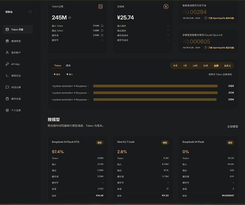Open 我的账户 person icon
The image size is (245, 205).
pyautogui.click(x=7, y=52)
